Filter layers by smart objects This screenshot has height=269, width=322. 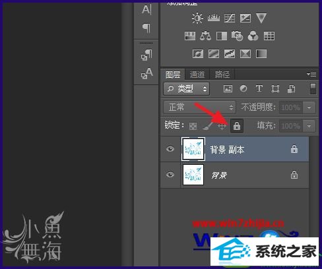point(291,89)
